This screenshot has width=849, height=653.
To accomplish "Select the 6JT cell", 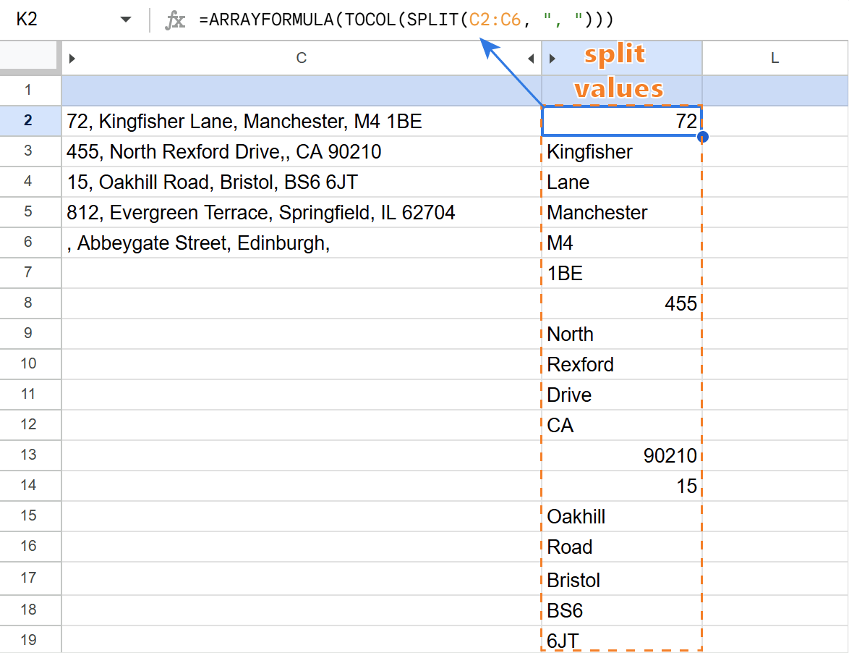I will [x=622, y=639].
